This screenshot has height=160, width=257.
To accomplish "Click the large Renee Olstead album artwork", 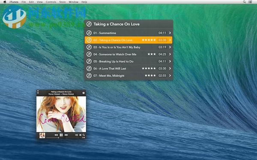I will pos(61,114).
